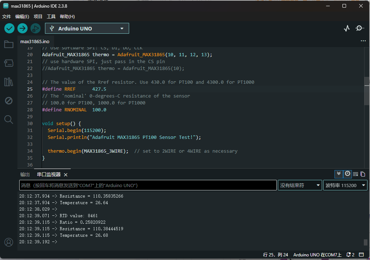The height and width of the screenshot is (260, 370).
Task: Click line number 30 in the gutter
Action: pyautogui.click(x=30, y=123)
